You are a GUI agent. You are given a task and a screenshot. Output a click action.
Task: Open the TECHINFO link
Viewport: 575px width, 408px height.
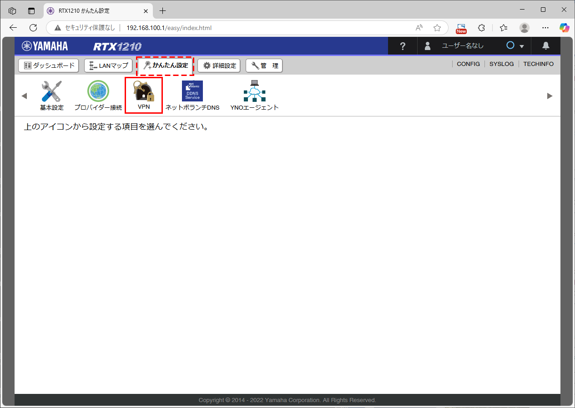pyautogui.click(x=539, y=64)
